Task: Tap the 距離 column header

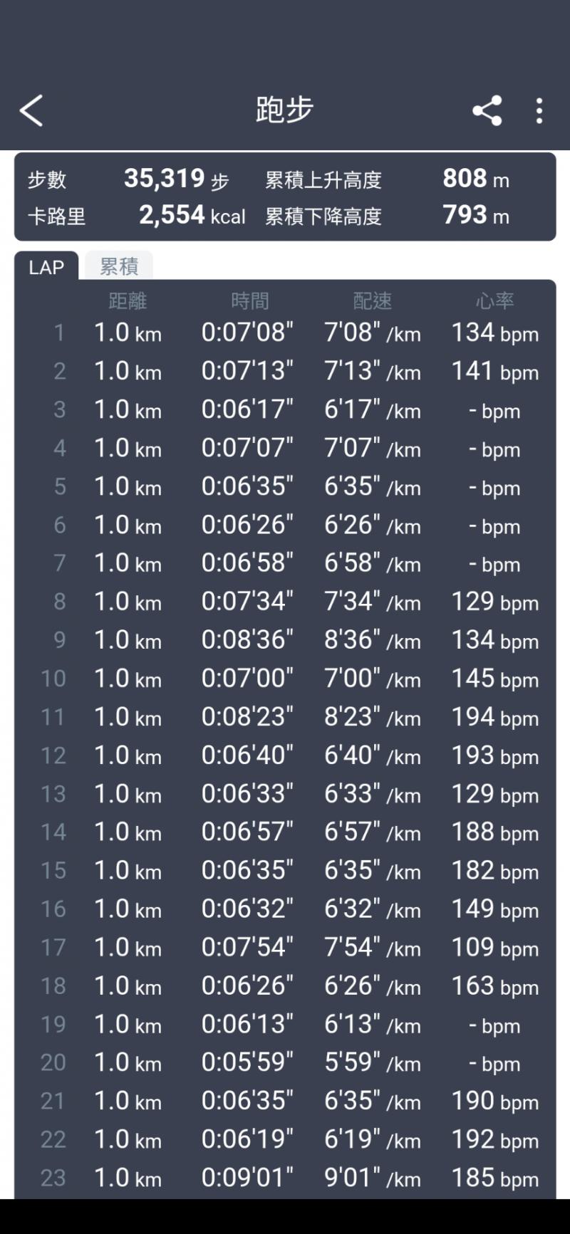Action: click(x=128, y=301)
